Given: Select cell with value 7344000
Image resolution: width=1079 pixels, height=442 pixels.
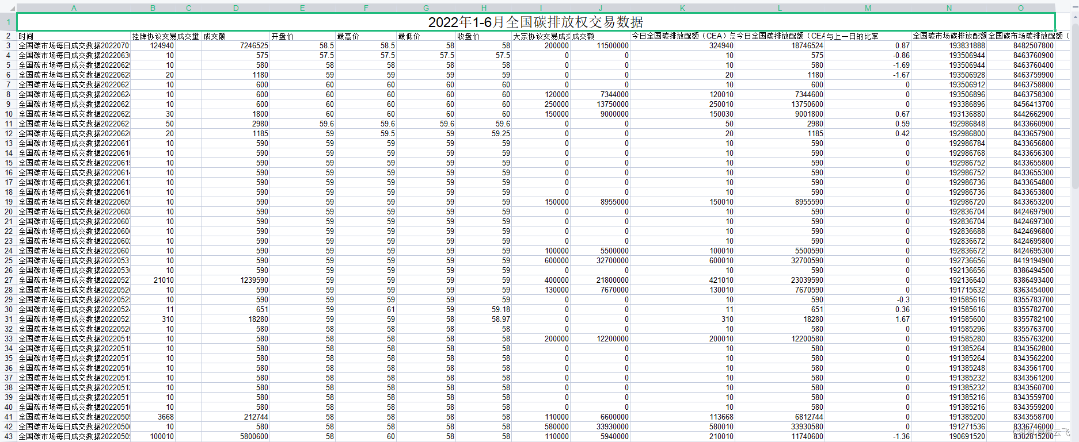Looking at the screenshot, I should [x=601, y=94].
